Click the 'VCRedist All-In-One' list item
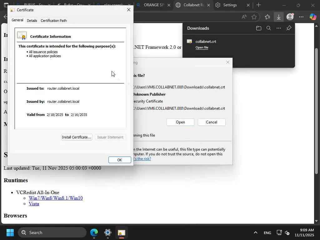The width and height of the screenshot is (320, 240). pos(38,192)
